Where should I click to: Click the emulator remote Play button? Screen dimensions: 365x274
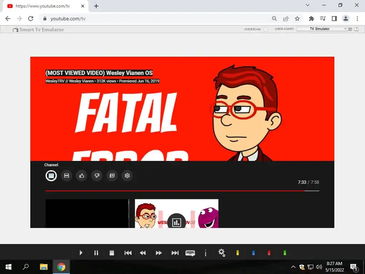coord(81,253)
